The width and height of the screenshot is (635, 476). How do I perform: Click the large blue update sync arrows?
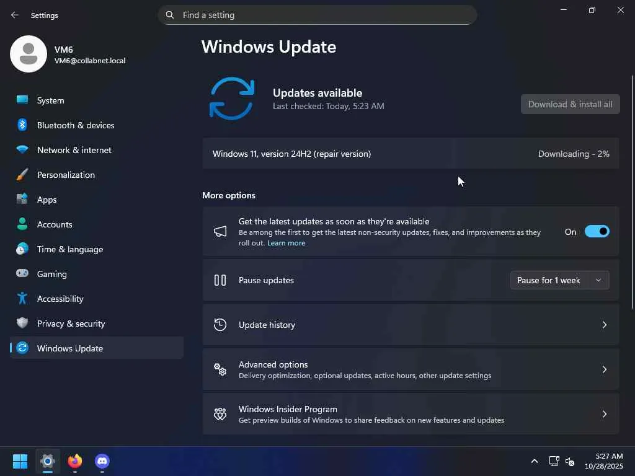[x=232, y=99]
